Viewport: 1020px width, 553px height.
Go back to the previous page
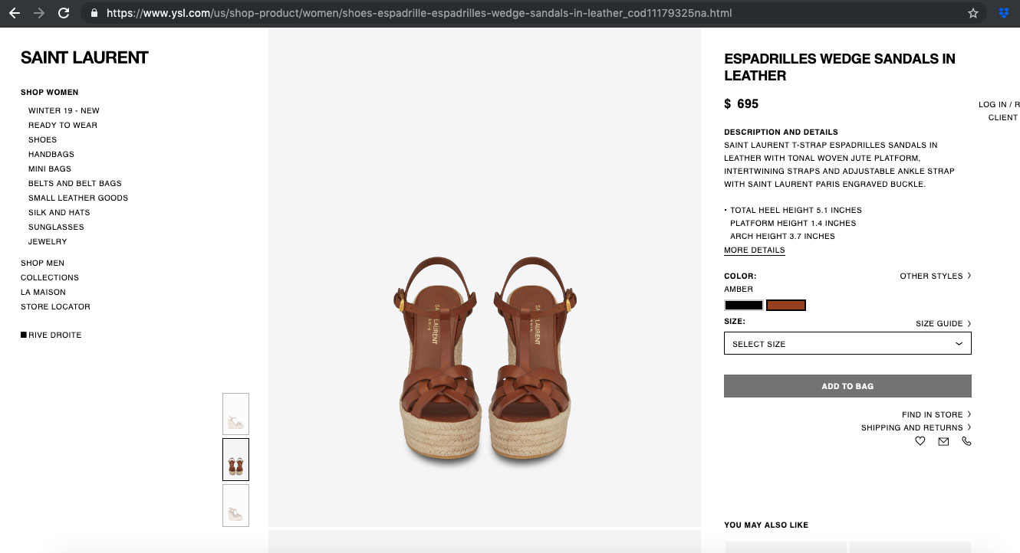(x=15, y=13)
